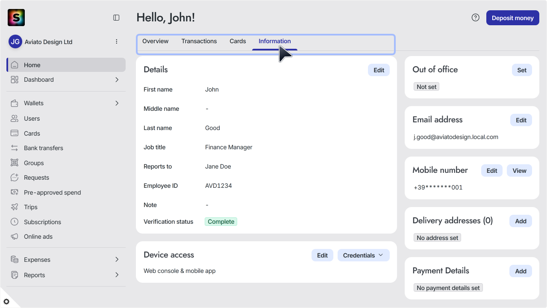Screen dimensions: 547x308
Task: Select the Information tab
Action: point(275,41)
